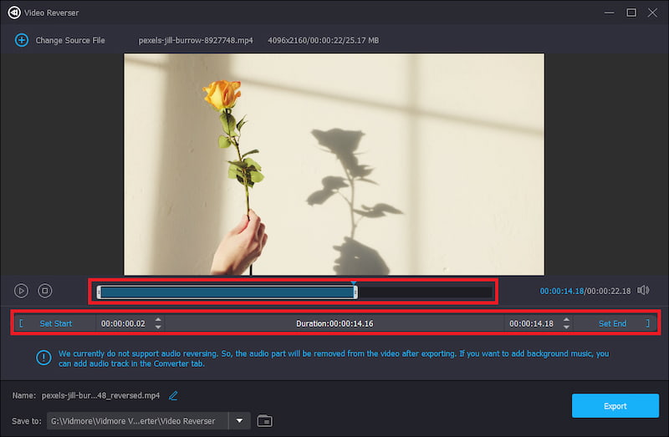This screenshot has width=669, height=437.
Task: Click the blue playhead marker above timeline
Action: pos(353,282)
